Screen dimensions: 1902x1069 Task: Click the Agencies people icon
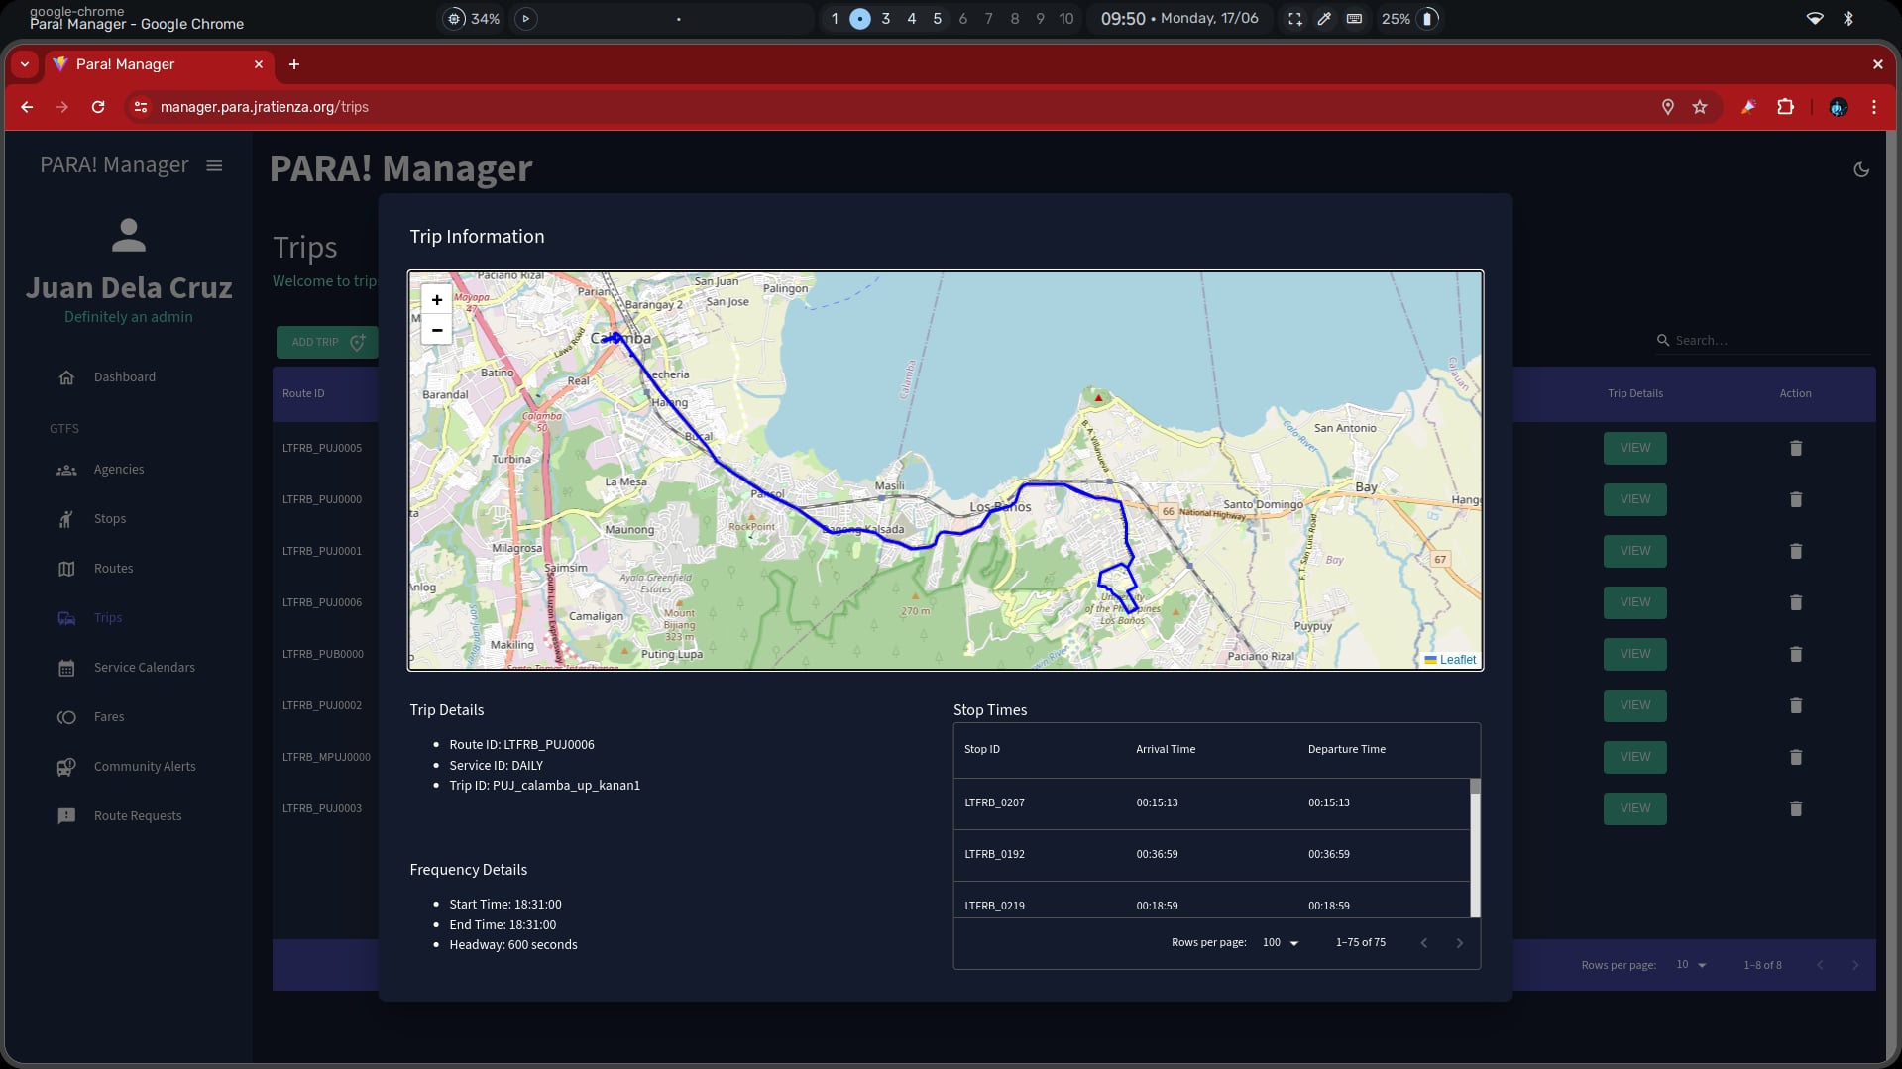(66, 470)
